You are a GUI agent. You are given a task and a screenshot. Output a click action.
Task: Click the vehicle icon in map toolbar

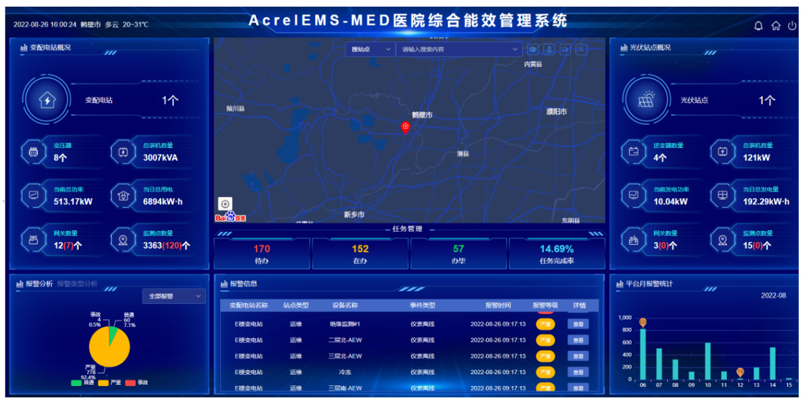[x=565, y=49]
